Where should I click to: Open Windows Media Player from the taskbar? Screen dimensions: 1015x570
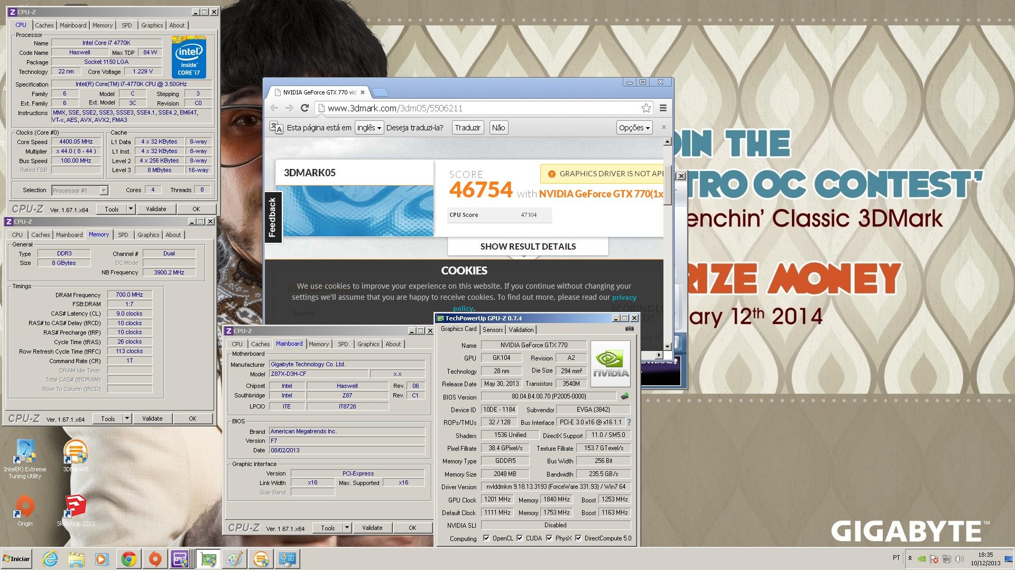click(x=102, y=559)
